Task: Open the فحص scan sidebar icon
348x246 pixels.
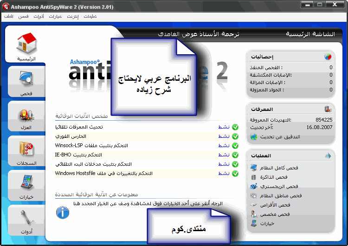Action: (26, 78)
